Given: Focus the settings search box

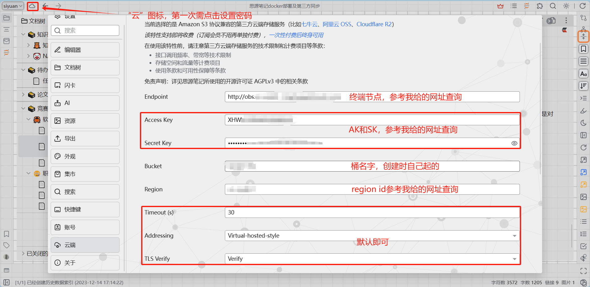Looking at the screenshot, I should coord(85,31).
